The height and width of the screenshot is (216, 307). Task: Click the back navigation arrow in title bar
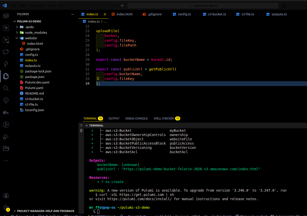point(115,6)
